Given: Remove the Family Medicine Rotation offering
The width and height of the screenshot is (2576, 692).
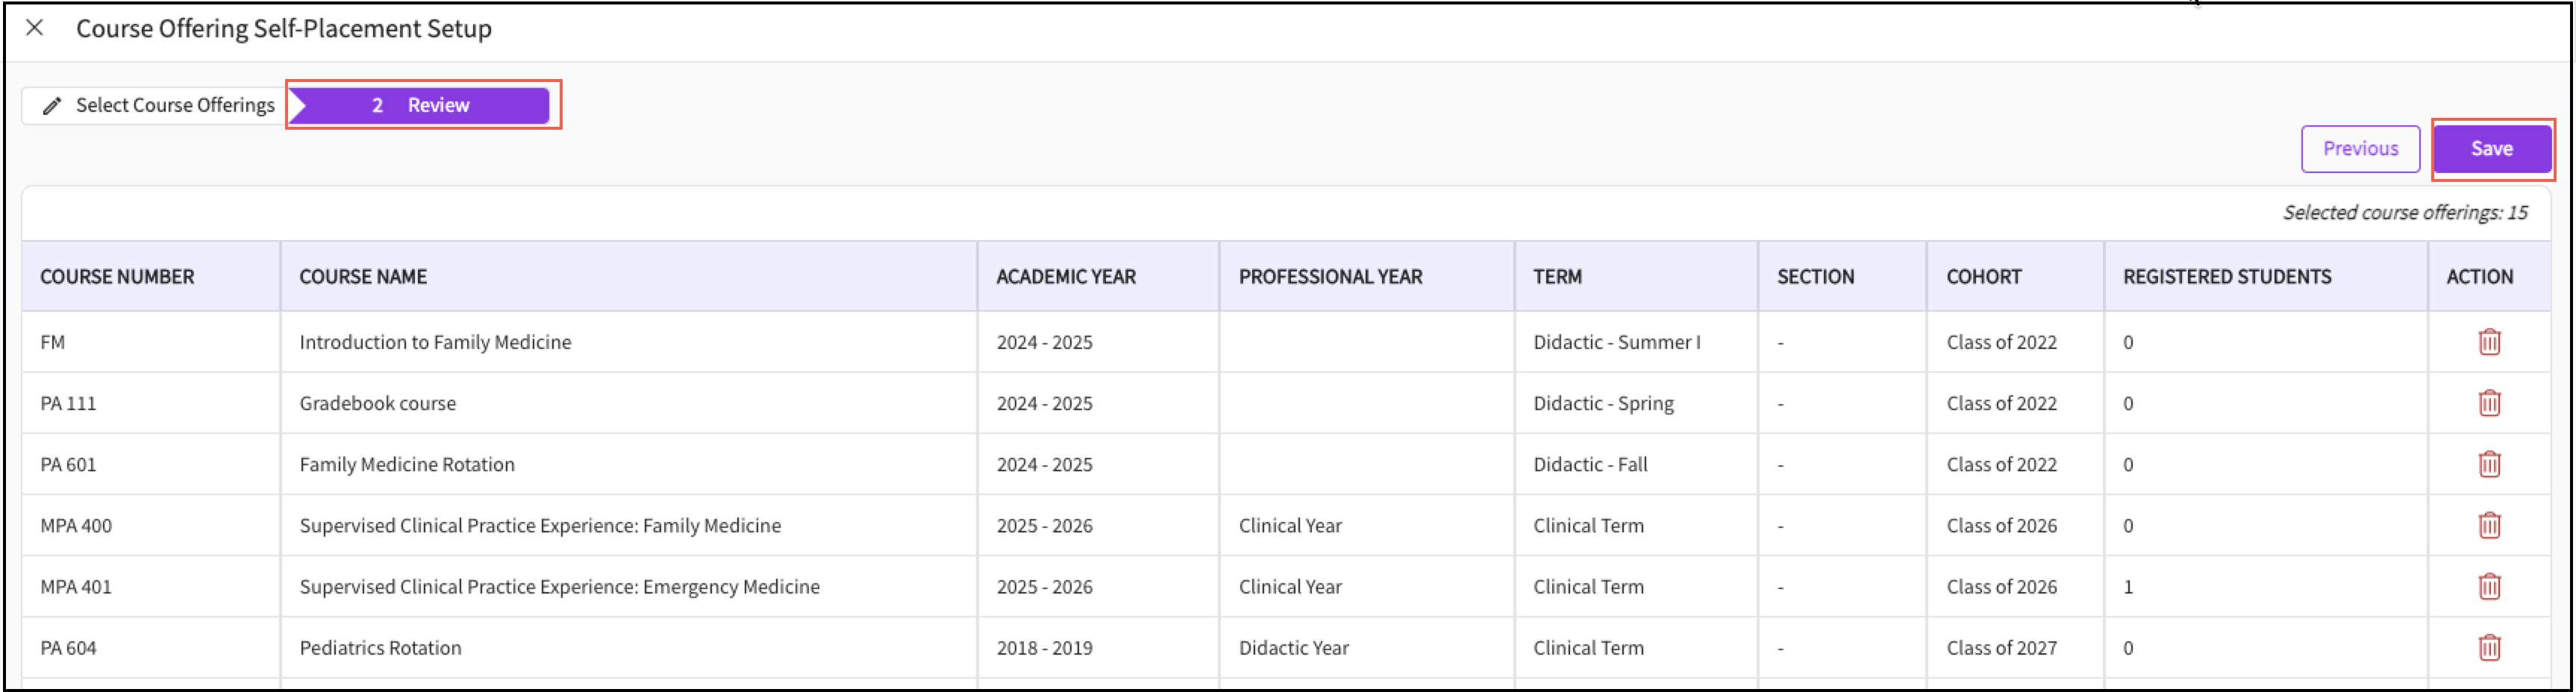Looking at the screenshot, I should coord(2489,465).
